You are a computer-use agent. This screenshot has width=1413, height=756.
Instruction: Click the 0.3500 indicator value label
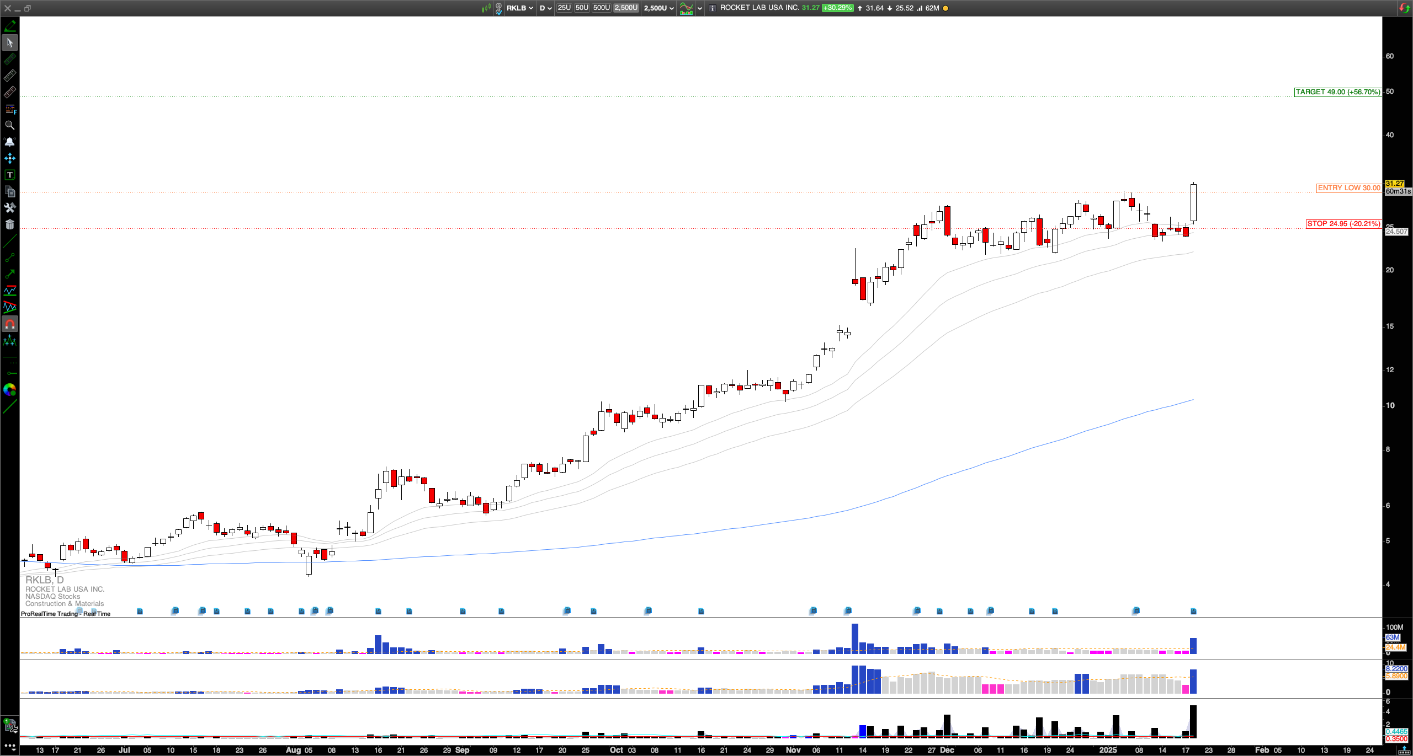coord(1396,739)
